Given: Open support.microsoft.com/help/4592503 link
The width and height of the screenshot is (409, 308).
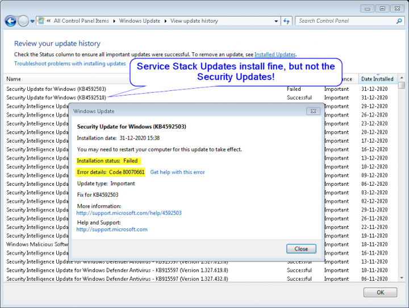Looking at the screenshot, I should [129, 213].
